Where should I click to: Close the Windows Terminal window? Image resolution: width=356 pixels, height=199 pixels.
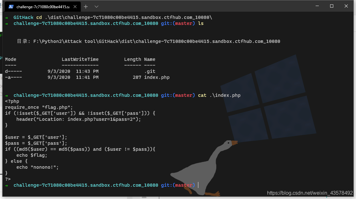346,6
